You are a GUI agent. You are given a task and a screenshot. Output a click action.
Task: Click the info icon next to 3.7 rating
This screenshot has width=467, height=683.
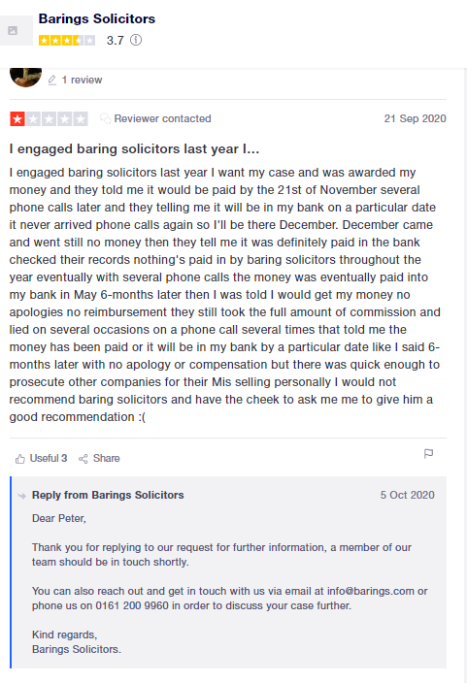pyautogui.click(x=136, y=40)
